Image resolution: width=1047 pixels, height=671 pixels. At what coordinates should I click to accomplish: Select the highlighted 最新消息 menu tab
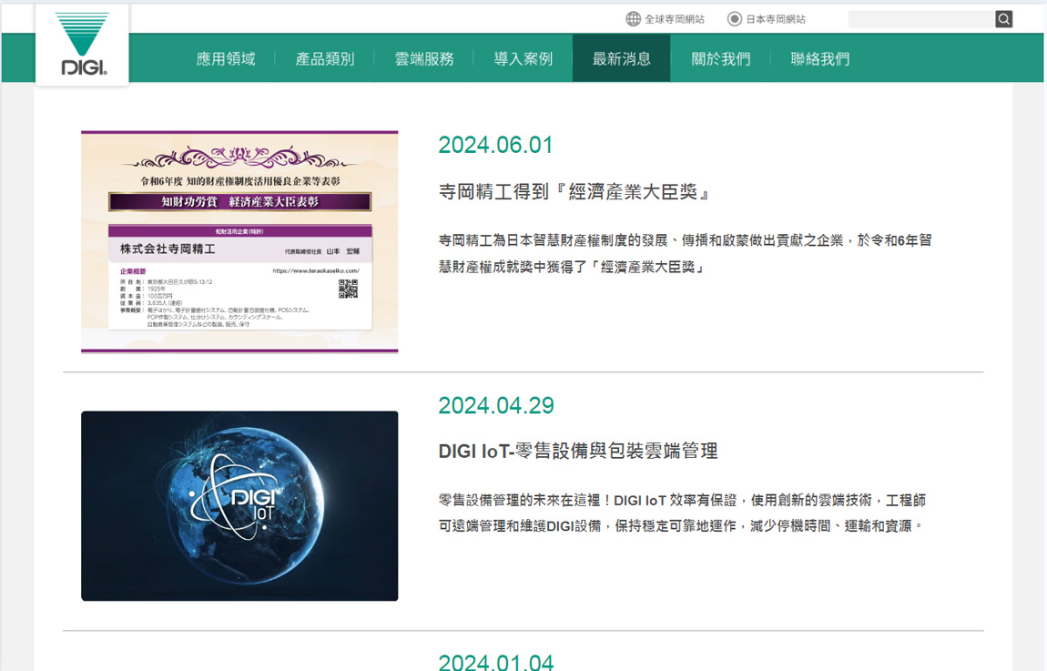tap(622, 59)
